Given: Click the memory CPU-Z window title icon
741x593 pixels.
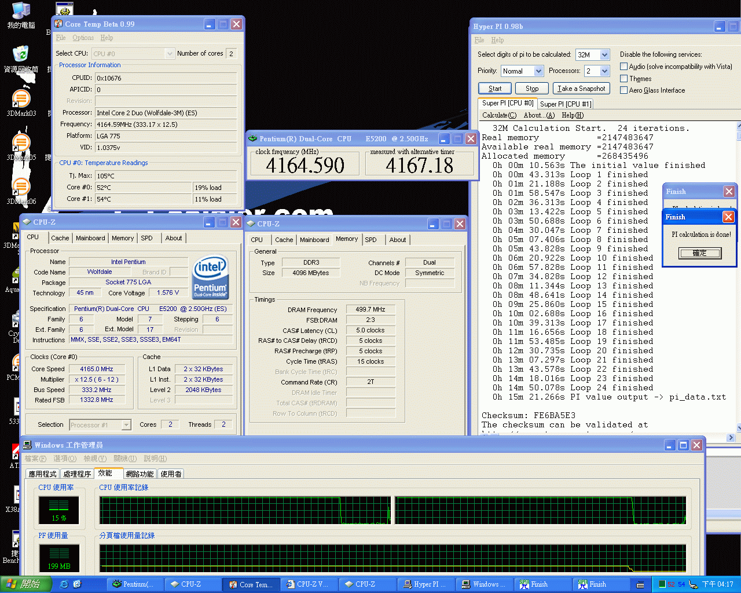Looking at the screenshot, I should point(251,224).
